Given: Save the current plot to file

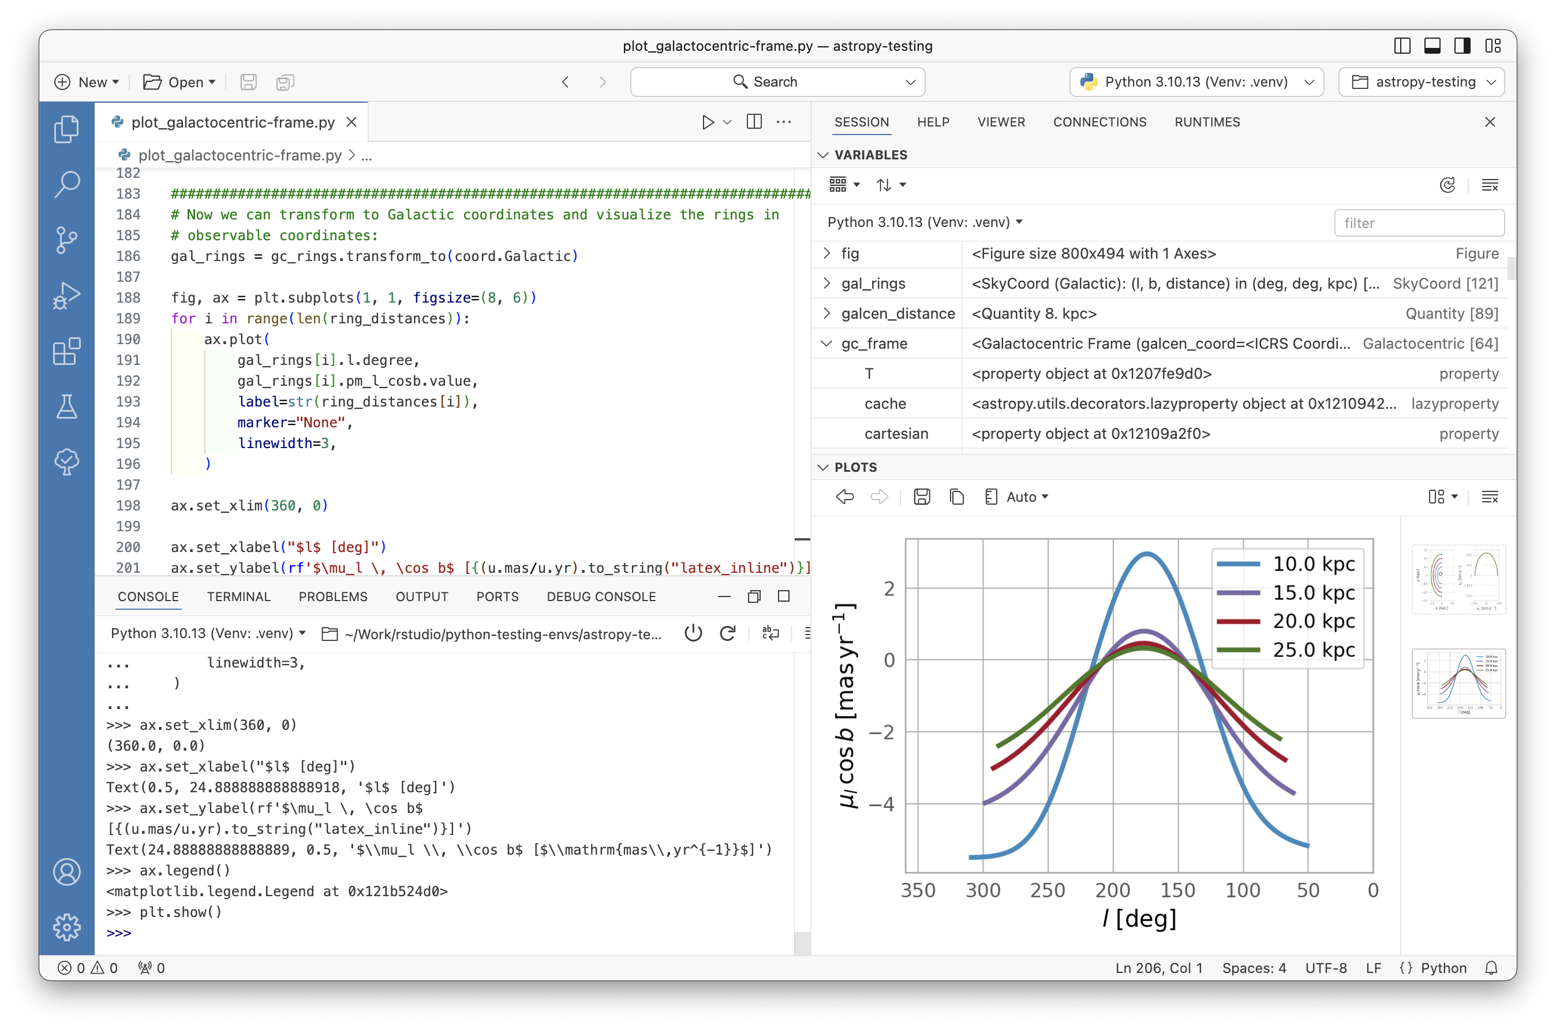Looking at the screenshot, I should pos(922,497).
